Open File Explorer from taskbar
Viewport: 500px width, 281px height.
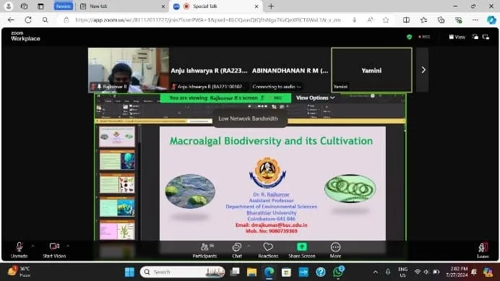(251, 272)
